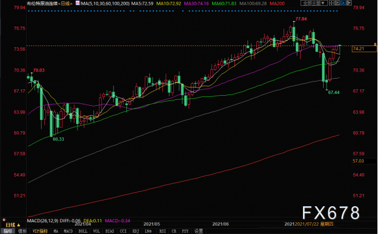
Task: Click the red sun marker icon bottom left
Action: click(4, 220)
